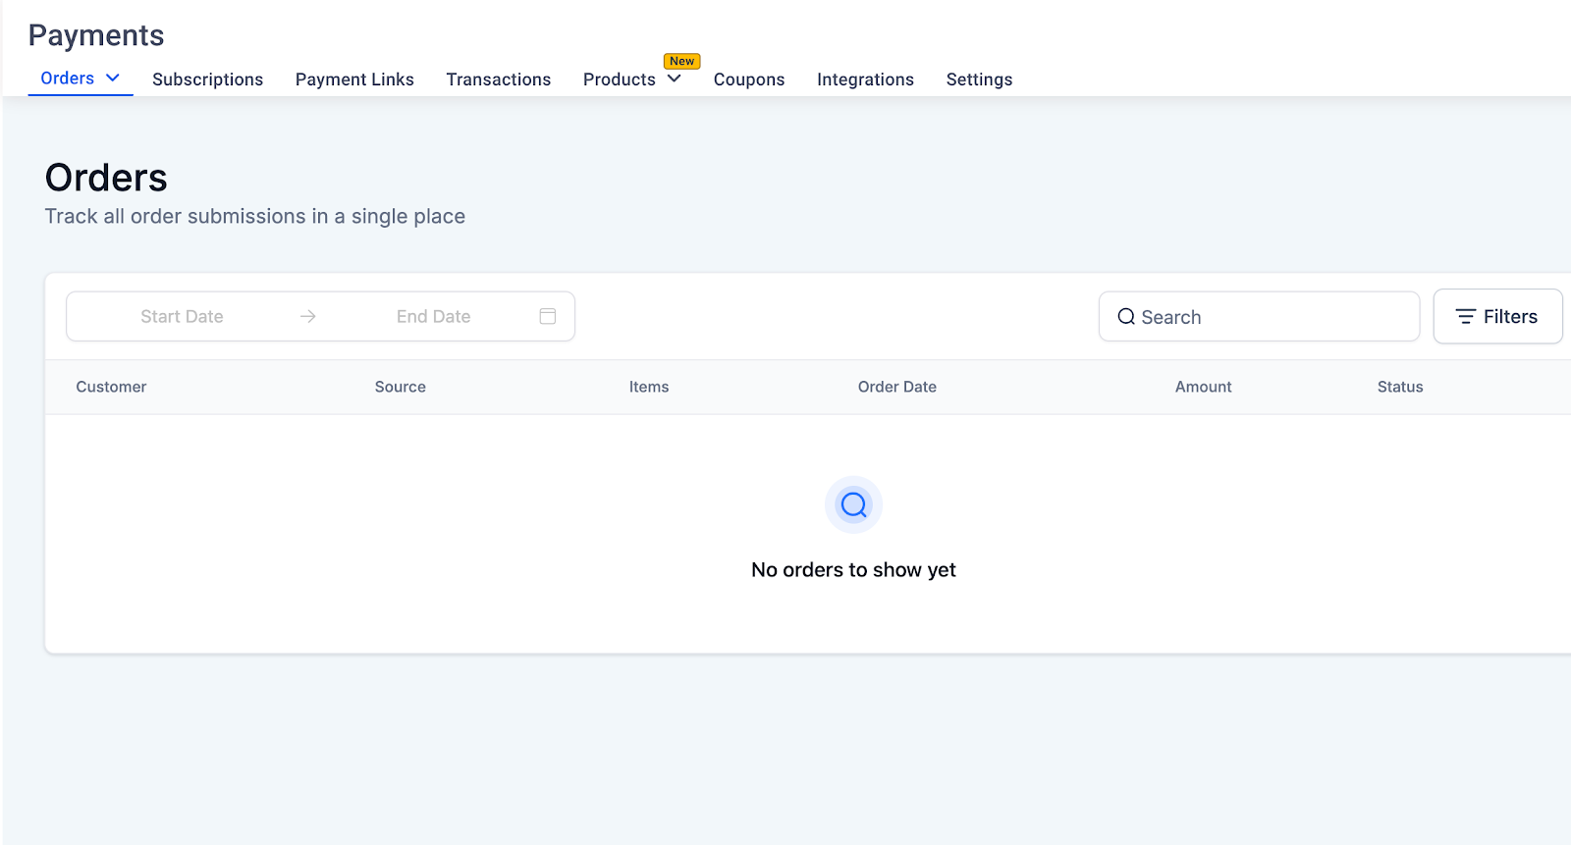The width and height of the screenshot is (1571, 845).
Task: Open the Filters panel
Action: [1497, 316]
